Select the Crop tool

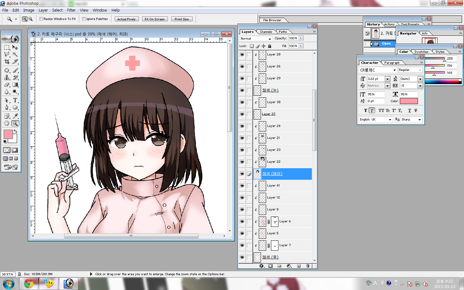7,62
